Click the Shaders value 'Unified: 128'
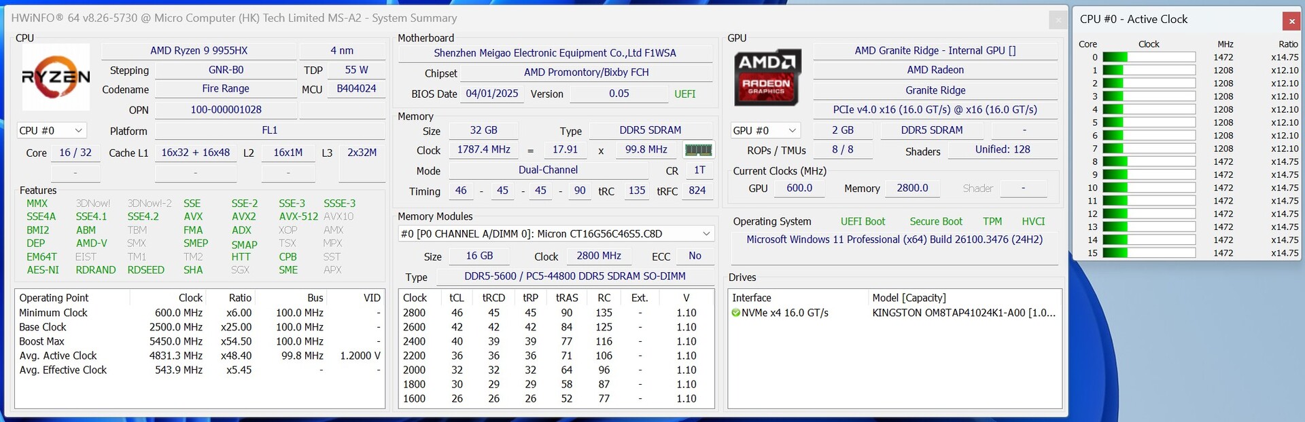1305x422 pixels. pyautogui.click(x=1003, y=150)
